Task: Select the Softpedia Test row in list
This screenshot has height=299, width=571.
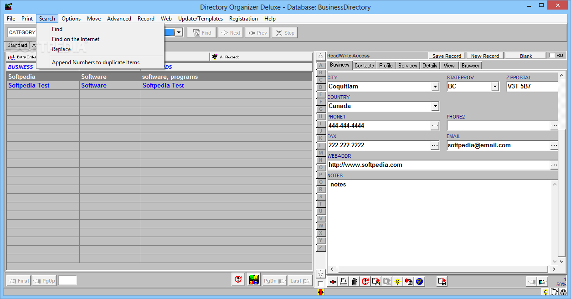Action: (159, 86)
